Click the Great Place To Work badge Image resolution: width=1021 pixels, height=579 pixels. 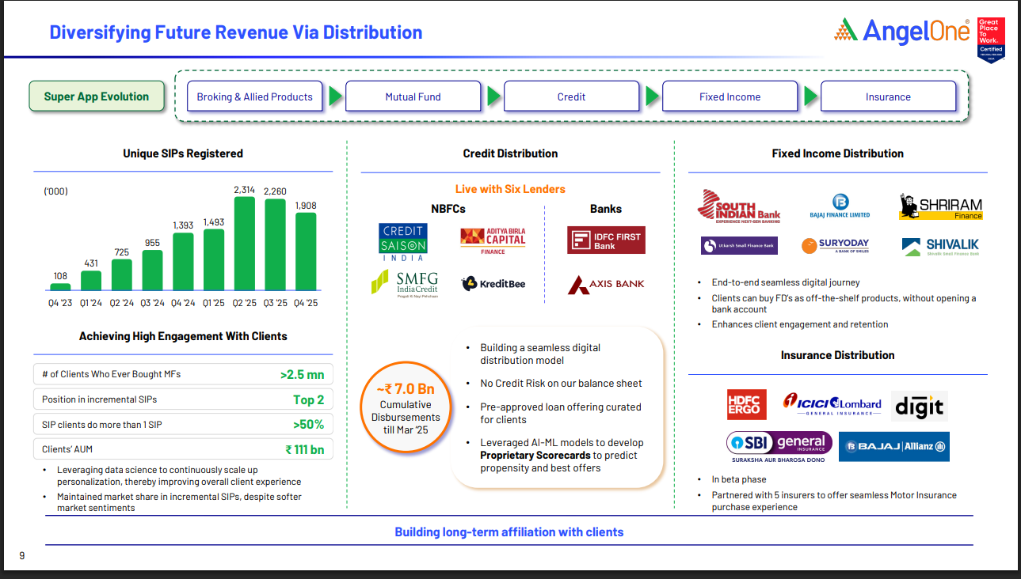(991, 40)
